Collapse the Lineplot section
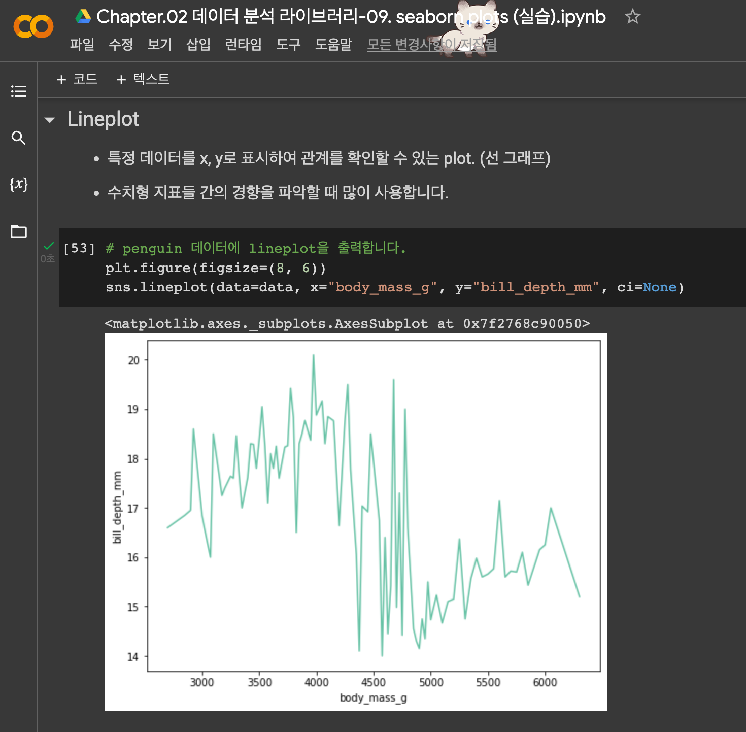 coord(50,120)
